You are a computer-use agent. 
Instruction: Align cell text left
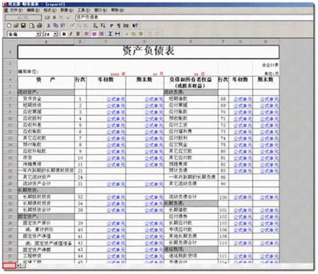click(x=86, y=34)
